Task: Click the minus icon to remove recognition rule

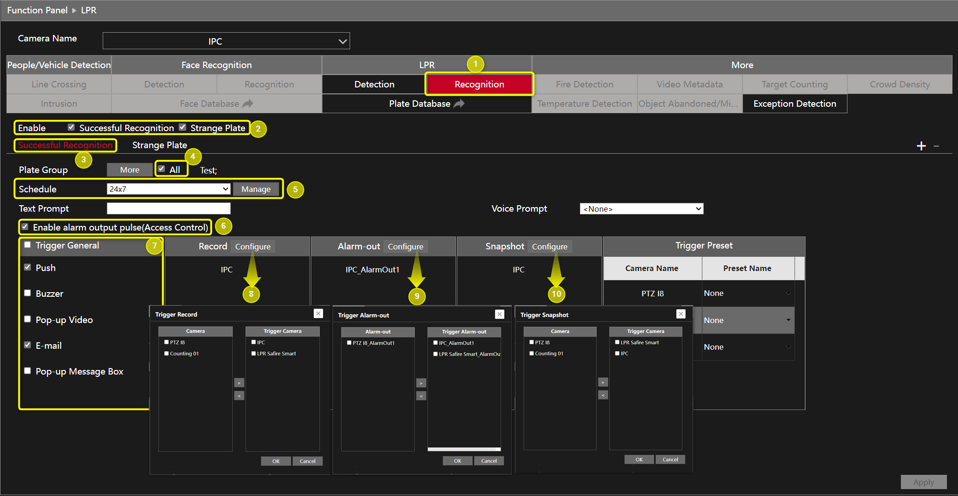Action: pos(936,145)
